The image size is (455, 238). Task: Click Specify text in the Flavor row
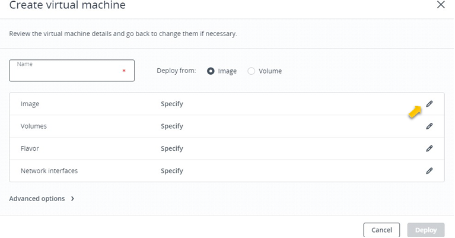(172, 148)
